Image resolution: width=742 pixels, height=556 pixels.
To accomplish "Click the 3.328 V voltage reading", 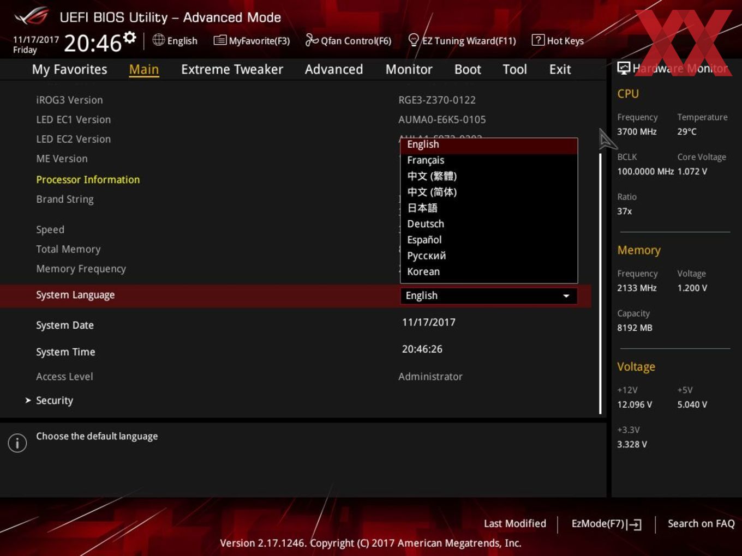I will [x=632, y=445].
